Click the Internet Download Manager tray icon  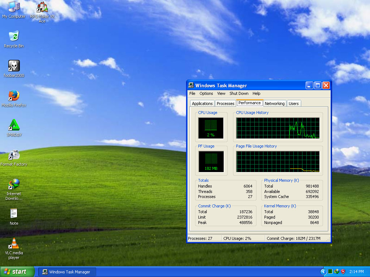(337, 272)
